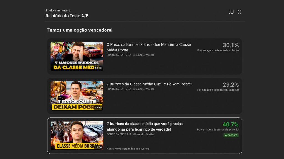Screen dimensions: 284x159
Task: Open the send feedback icon
Action: pos(231,12)
